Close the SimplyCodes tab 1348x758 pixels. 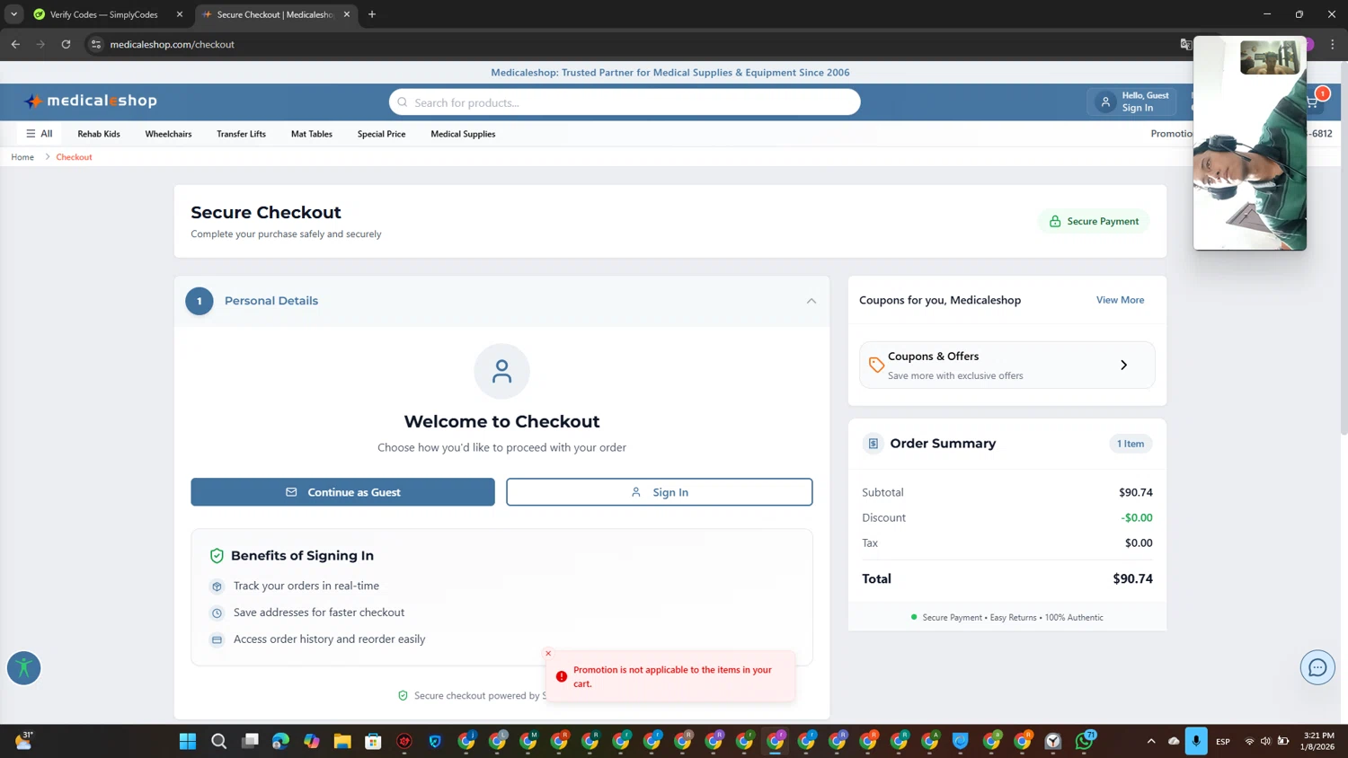click(x=180, y=14)
